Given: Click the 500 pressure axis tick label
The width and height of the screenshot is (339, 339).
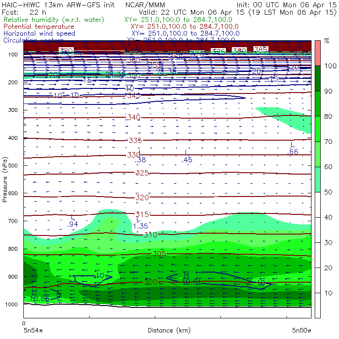Looking at the screenshot, I should pyautogui.click(x=13, y=166).
